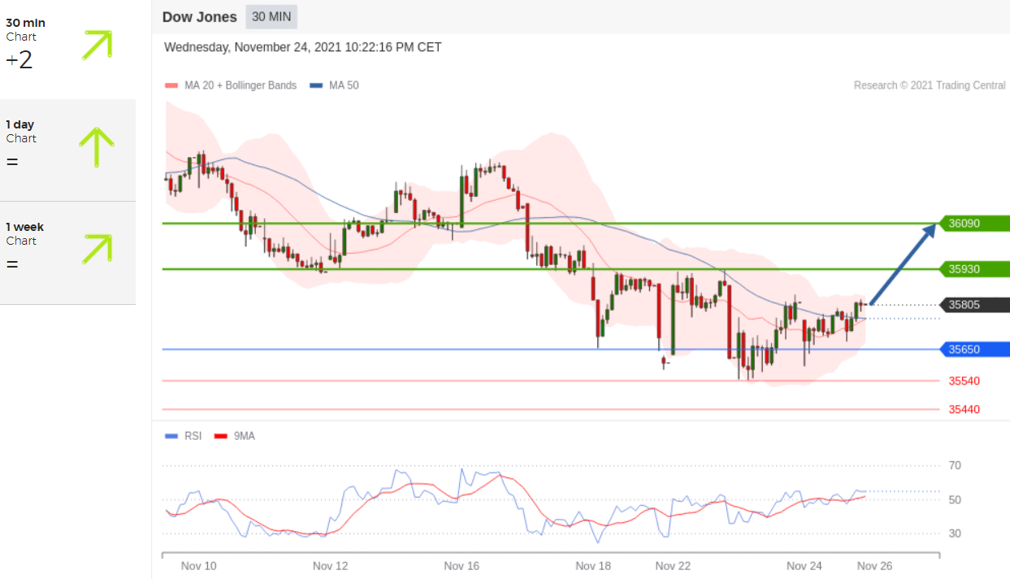Click the Nov 16 date axis label
Image resolution: width=1010 pixels, height=579 pixels.
click(x=462, y=565)
